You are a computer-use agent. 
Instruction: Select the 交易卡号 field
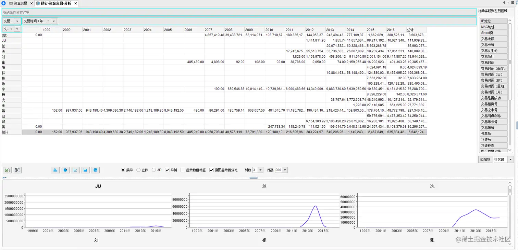(x=494, y=45)
